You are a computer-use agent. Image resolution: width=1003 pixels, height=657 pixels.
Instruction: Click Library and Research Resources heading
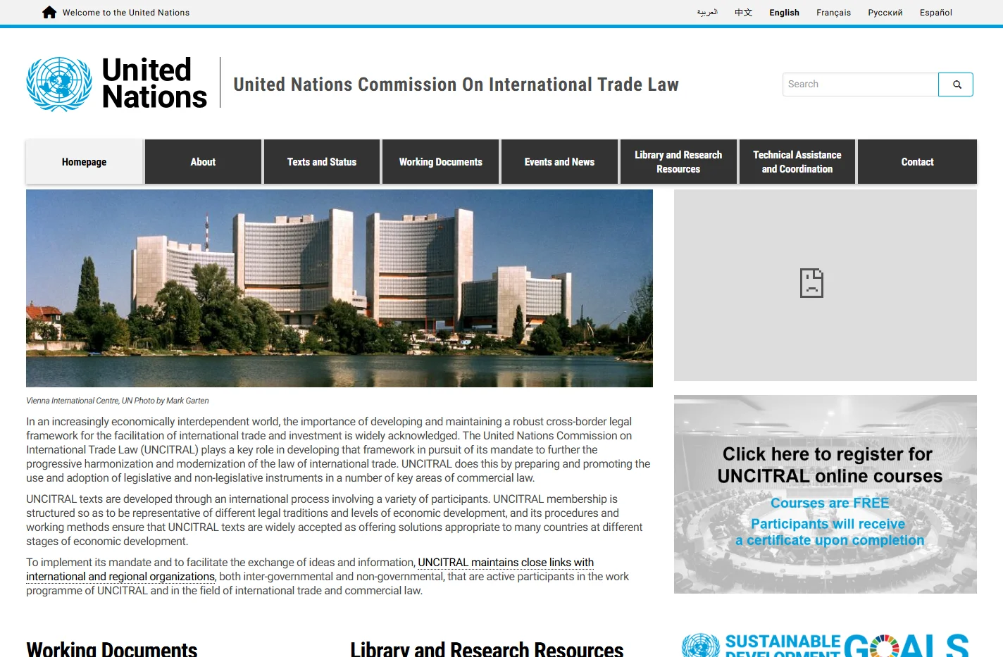click(x=487, y=649)
